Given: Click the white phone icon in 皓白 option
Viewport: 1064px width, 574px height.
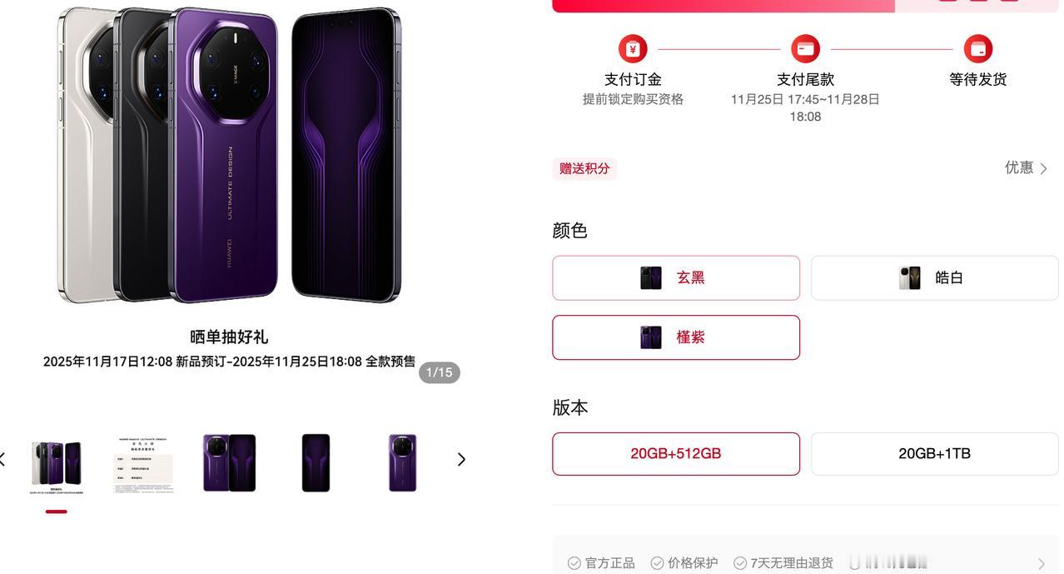Looking at the screenshot, I should tap(910, 278).
